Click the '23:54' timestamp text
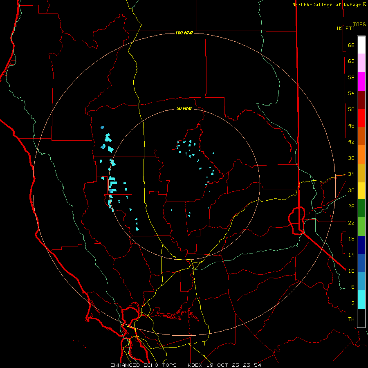Screen dimensions: 368x368 tap(252, 365)
